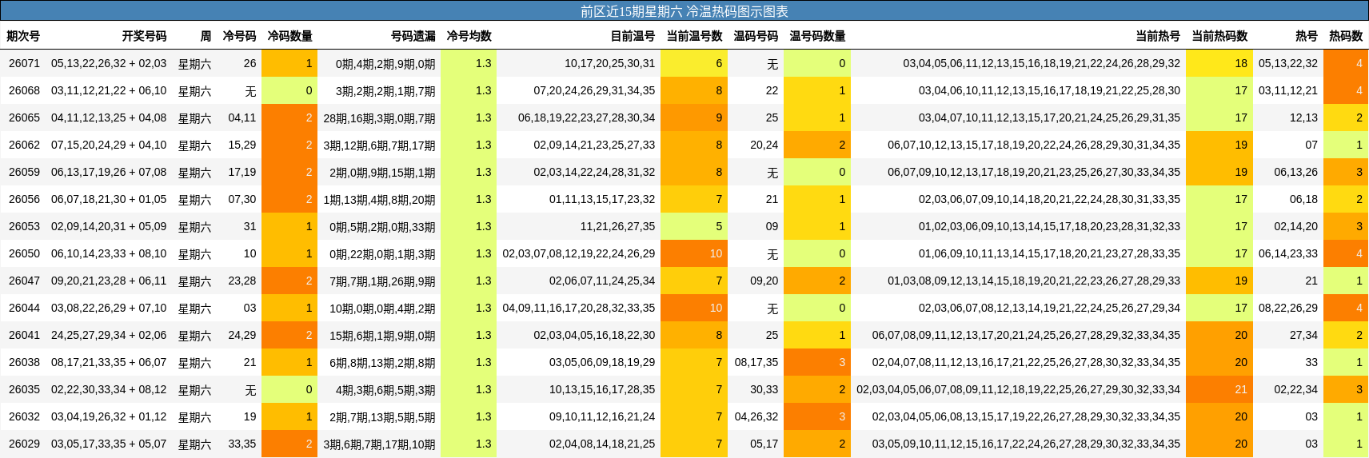The image size is (1369, 458).
Task: Click omission cell 15期,6期,1期,9期,0期
Action: point(382,335)
